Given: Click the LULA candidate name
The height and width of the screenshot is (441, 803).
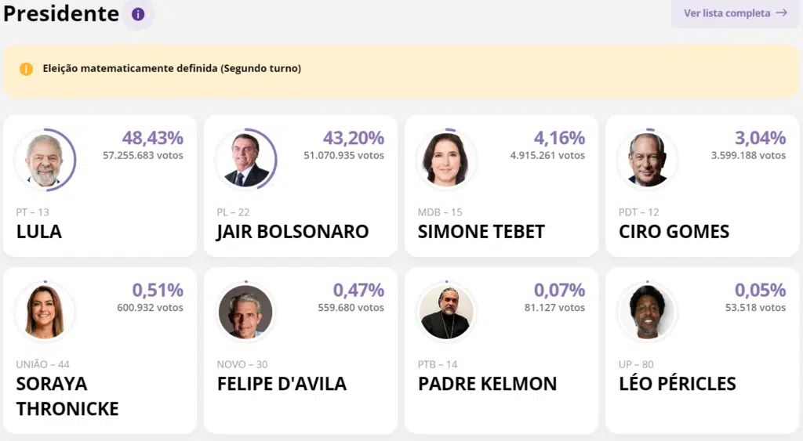Looking at the screenshot, I should 38,232.
